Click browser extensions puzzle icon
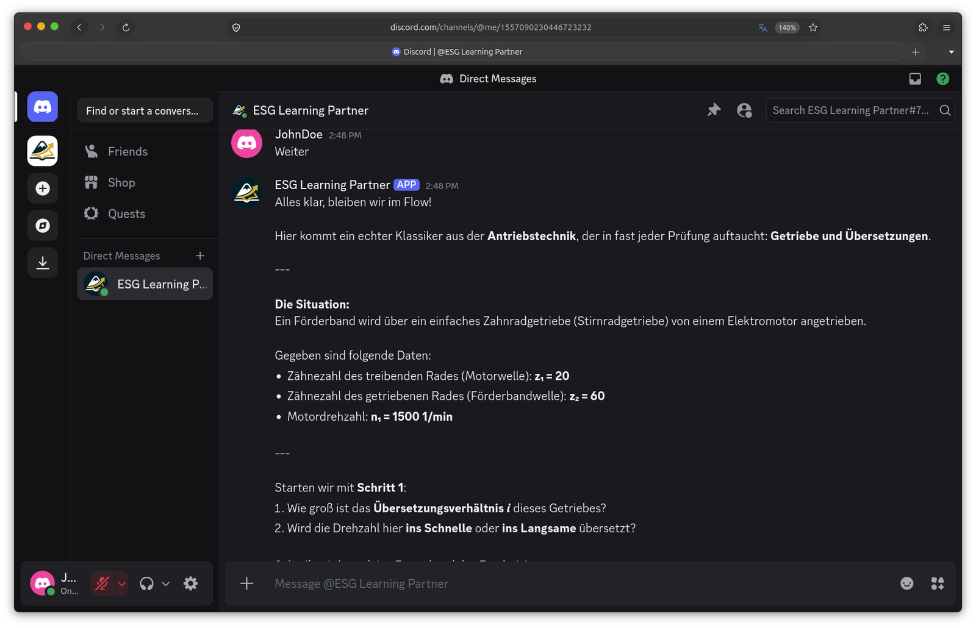976x628 pixels. point(923,27)
